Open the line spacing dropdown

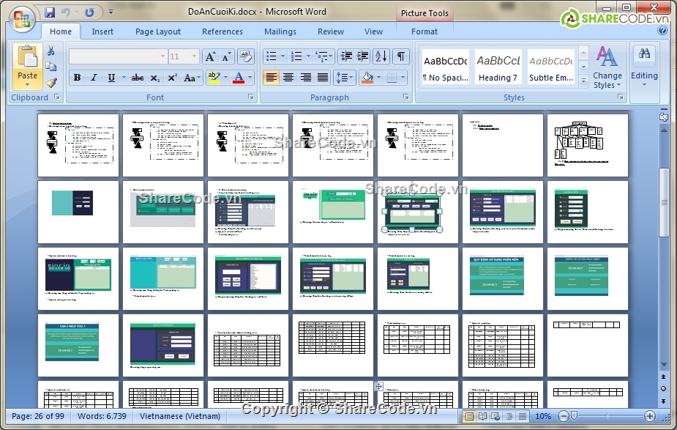tap(345, 78)
